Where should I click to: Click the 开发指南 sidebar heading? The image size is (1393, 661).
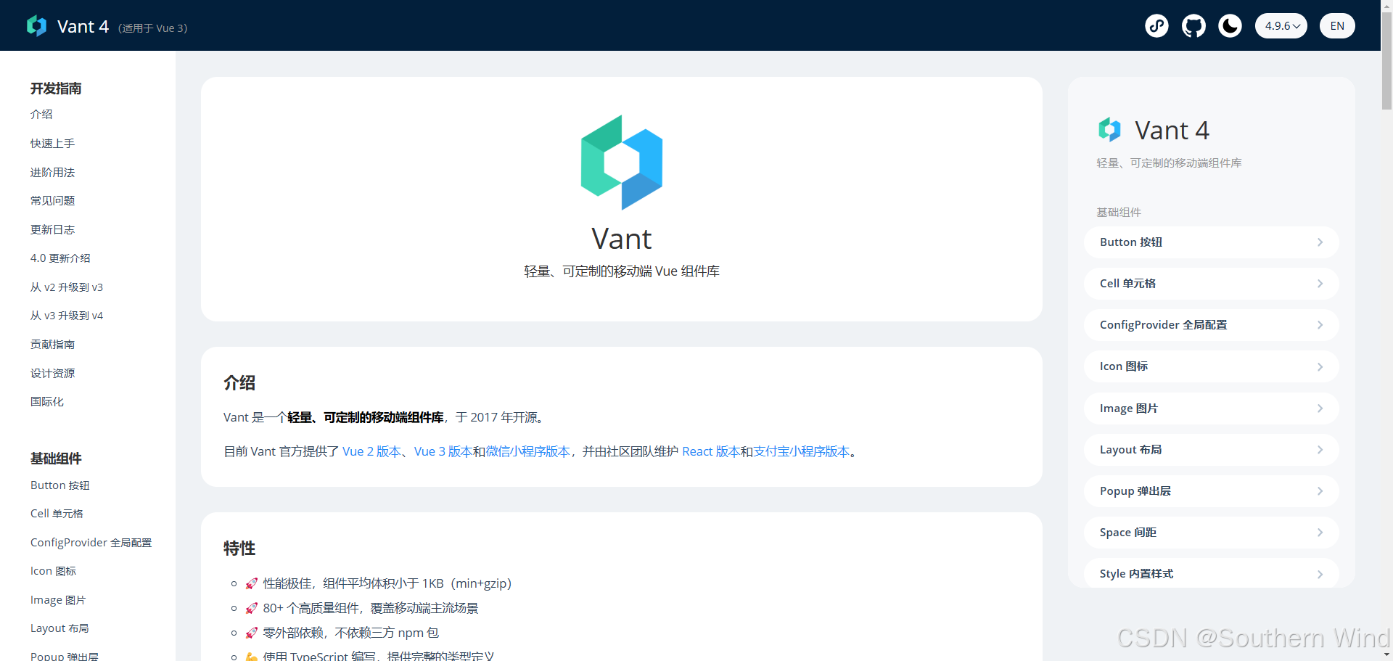pyautogui.click(x=56, y=89)
